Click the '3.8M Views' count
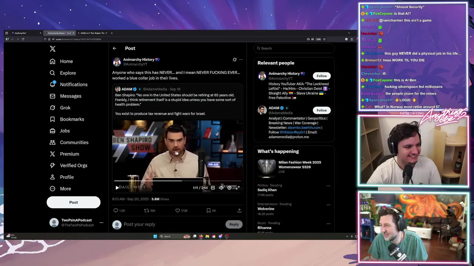474x266 pixels. pos(160,199)
